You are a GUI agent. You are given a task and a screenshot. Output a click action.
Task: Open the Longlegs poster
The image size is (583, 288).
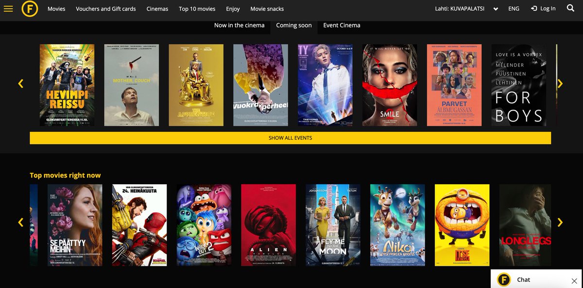pos(525,225)
